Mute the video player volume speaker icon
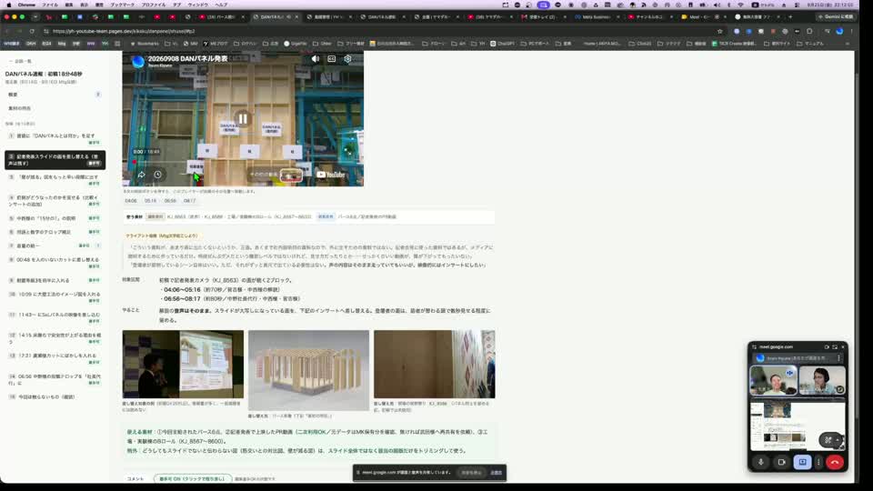Viewport: 873px width, 491px height. (316, 58)
